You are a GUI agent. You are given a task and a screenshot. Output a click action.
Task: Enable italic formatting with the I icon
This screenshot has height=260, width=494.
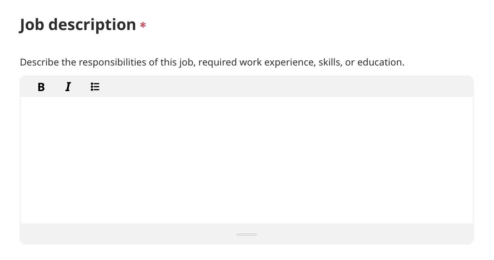68,87
